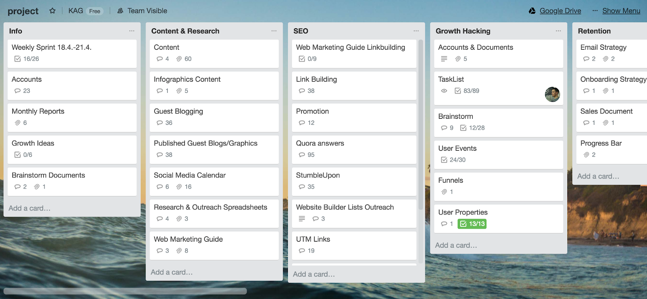
Task: Open the Info list options menu
Action: 132,31
